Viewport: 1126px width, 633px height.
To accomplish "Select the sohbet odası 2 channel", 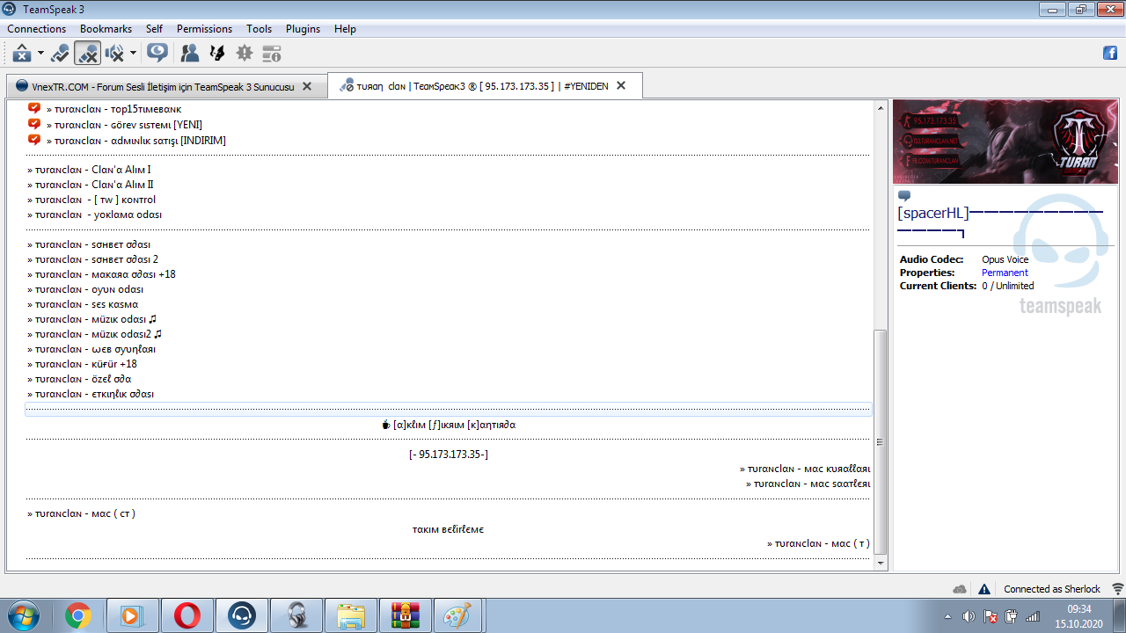I will [x=92, y=259].
